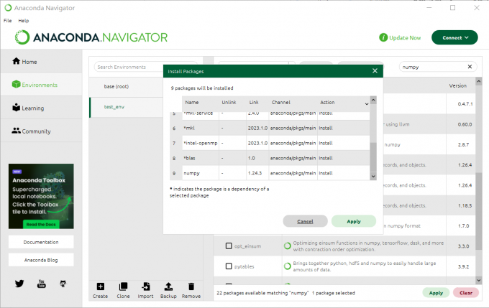The width and height of the screenshot is (489, 308).
Task: Select the *blas row in install table
Action: [270, 158]
